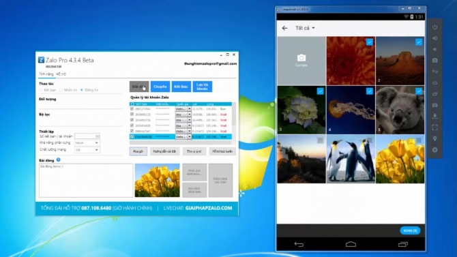Open Leapdroid settings gear icon
457x257 pixels.
pos(435,150)
